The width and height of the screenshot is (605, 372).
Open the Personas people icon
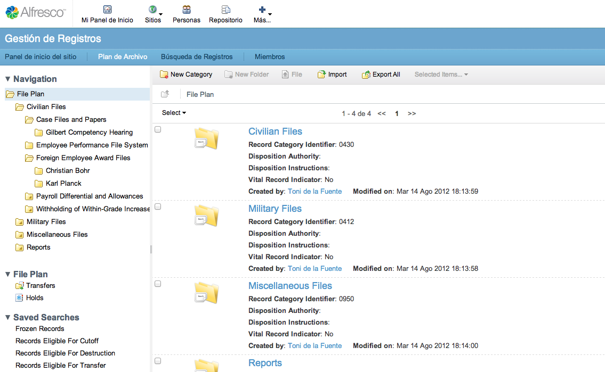pyautogui.click(x=187, y=9)
